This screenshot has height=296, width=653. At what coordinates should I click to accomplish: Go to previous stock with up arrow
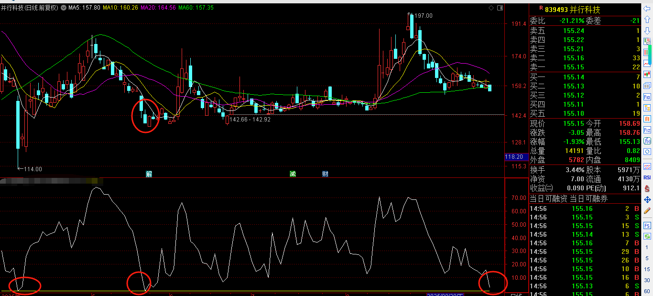pyautogui.click(x=648, y=19)
